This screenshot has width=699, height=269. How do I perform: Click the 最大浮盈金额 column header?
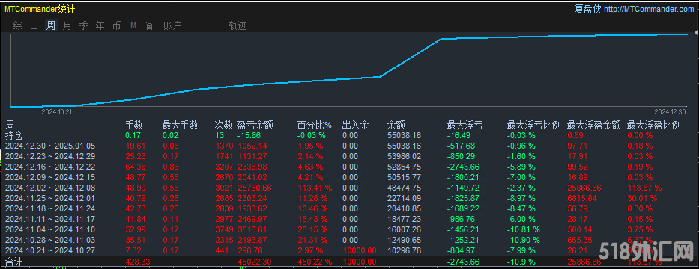coord(593,126)
